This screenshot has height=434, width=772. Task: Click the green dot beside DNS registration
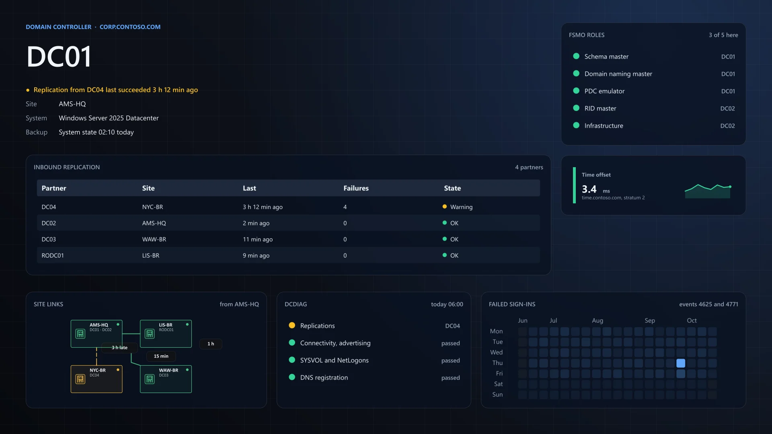coord(292,377)
